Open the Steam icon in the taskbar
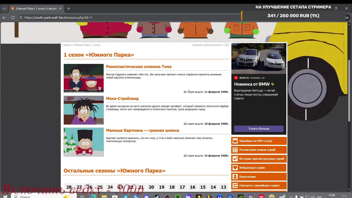 [x=157, y=196]
